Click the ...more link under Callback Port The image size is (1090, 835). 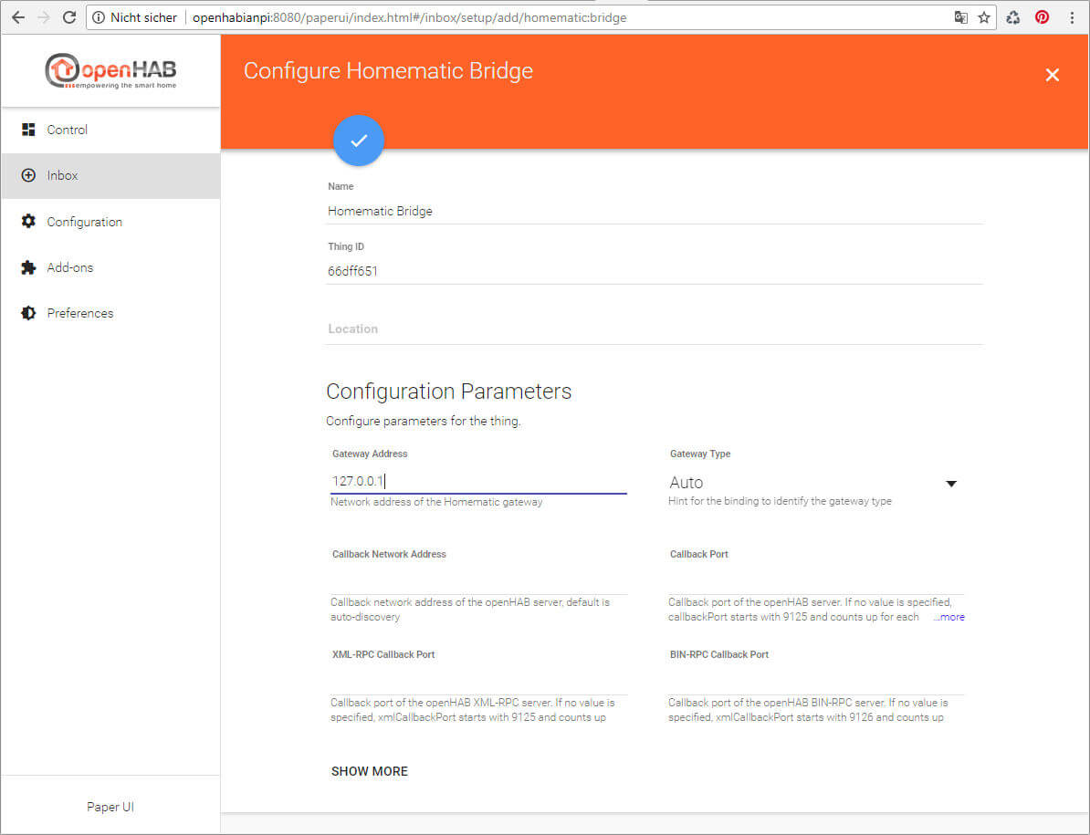click(x=949, y=617)
